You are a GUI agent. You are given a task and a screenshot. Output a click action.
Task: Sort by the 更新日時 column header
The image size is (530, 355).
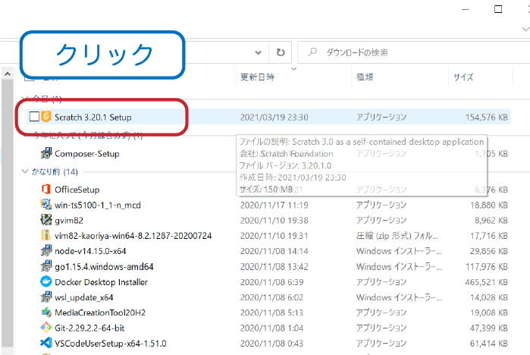(x=257, y=77)
